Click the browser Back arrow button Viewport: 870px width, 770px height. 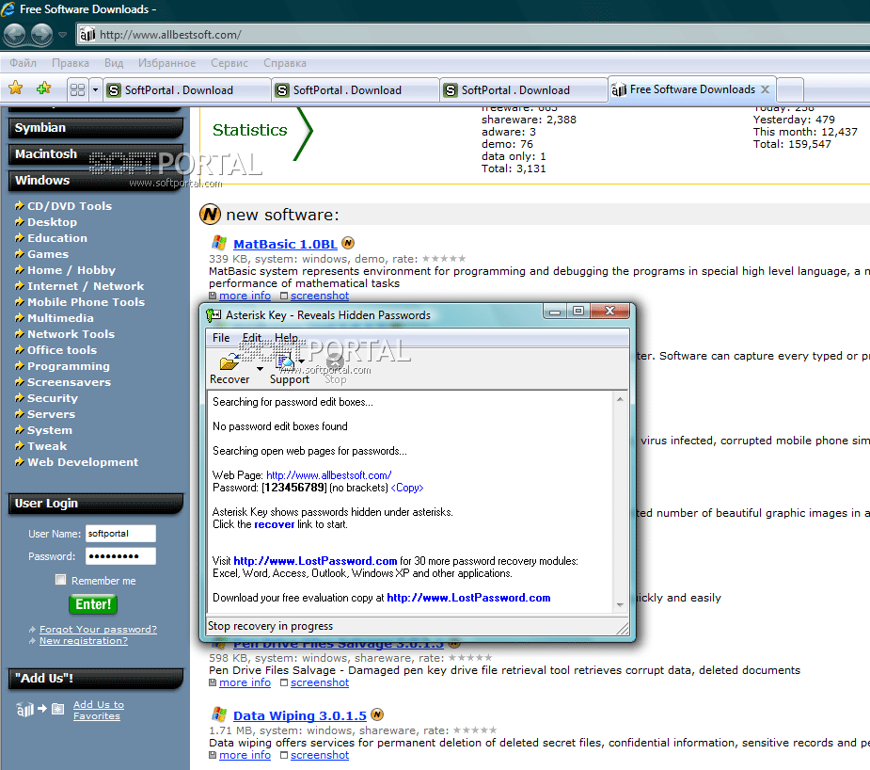coord(14,35)
